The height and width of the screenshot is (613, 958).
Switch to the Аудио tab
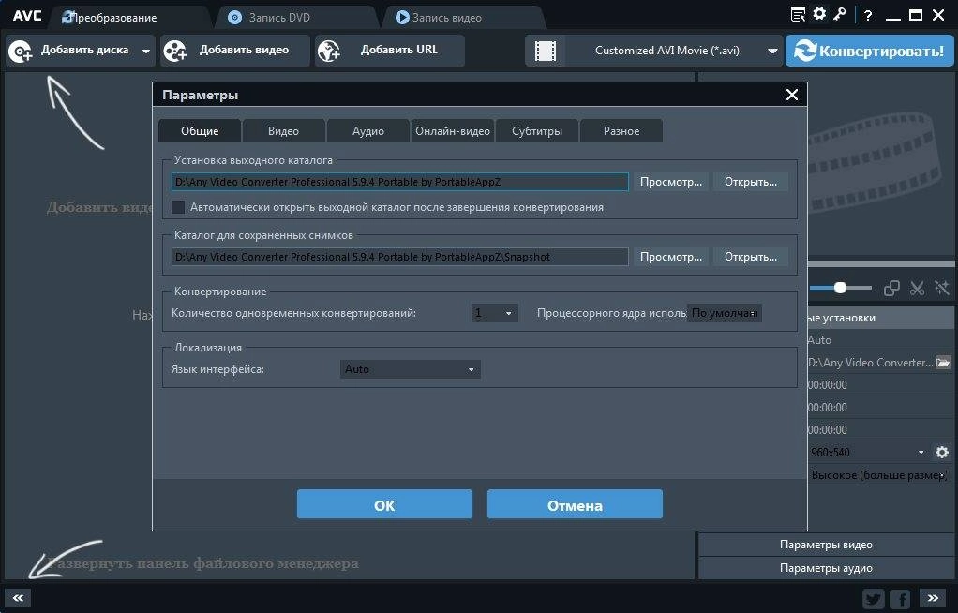tap(367, 131)
